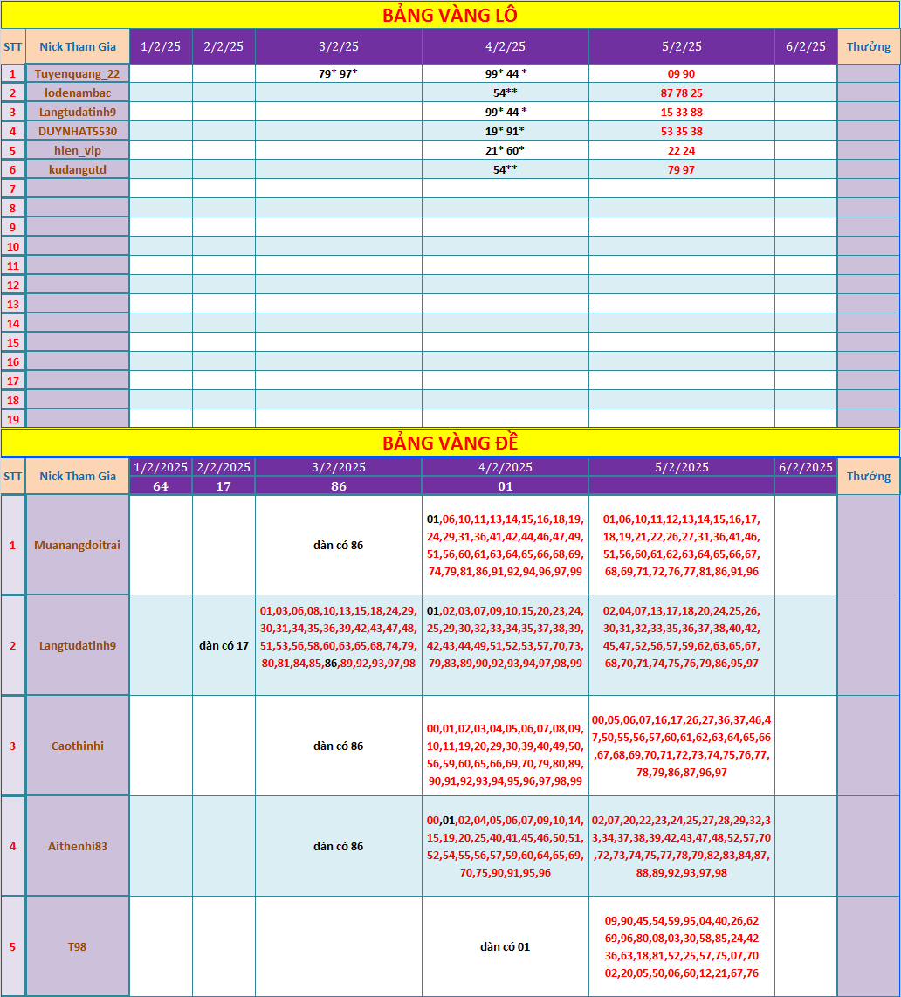Select the cell containing 21* 60*

tap(506, 151)
